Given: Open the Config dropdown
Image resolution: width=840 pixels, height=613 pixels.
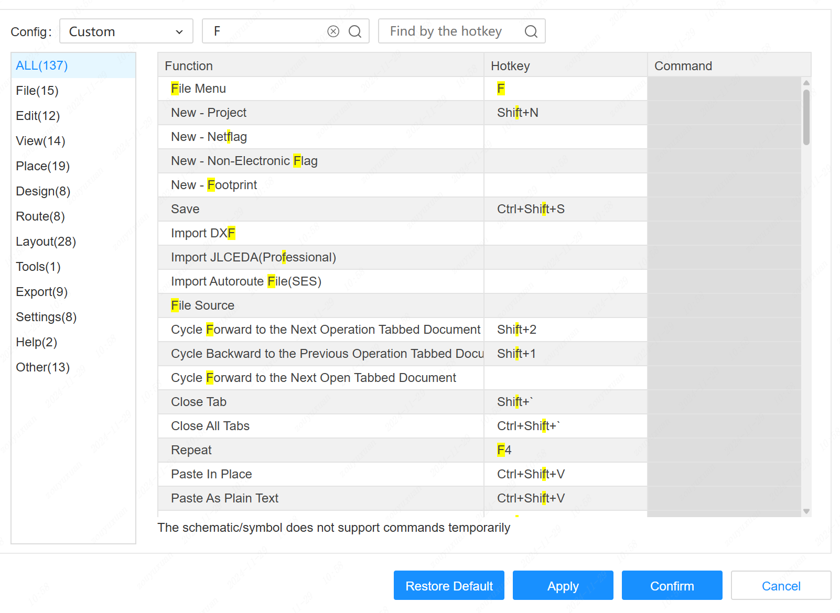Looking at the screenshot, I should tap(126, 31).
